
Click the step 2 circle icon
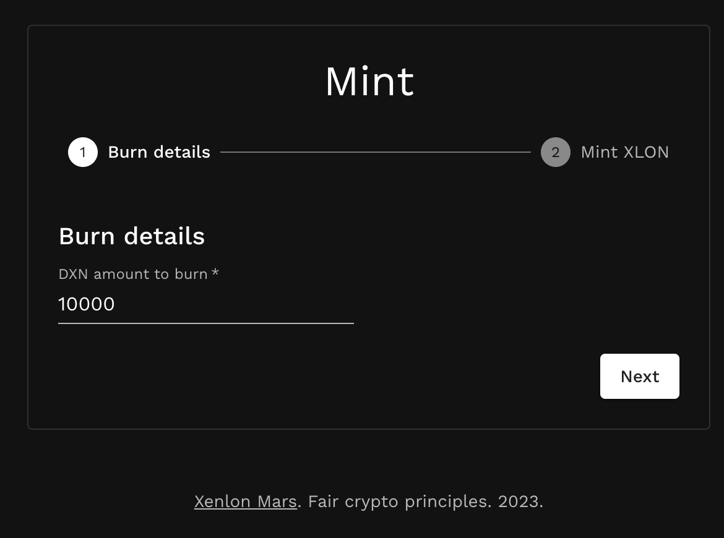click(555, 152)
